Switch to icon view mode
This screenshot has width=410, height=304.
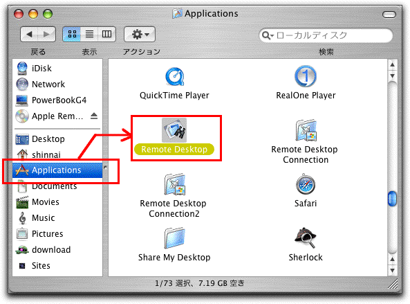click(x=72, y=34)
